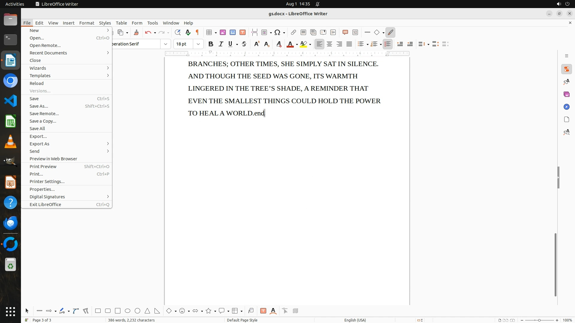Select the Ellipse shape tool
Screen dimensions: 575x323
point(128,311)
